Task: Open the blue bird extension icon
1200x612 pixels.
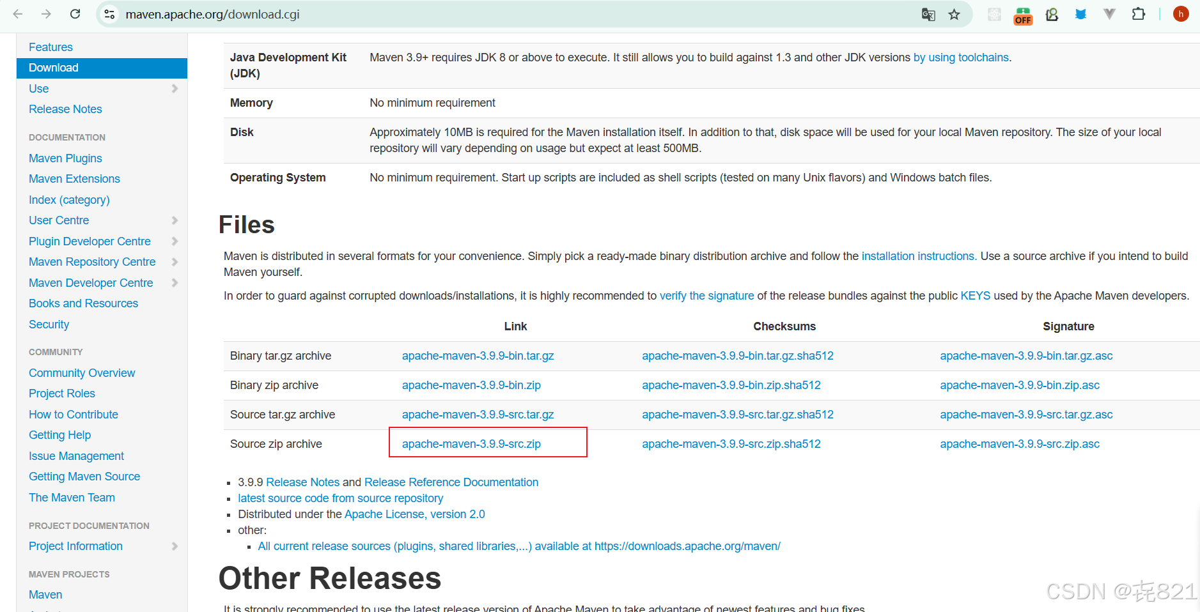Action: (1080, 14)
